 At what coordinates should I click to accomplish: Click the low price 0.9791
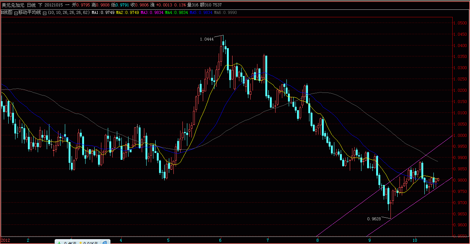click(x=122, y=5)
